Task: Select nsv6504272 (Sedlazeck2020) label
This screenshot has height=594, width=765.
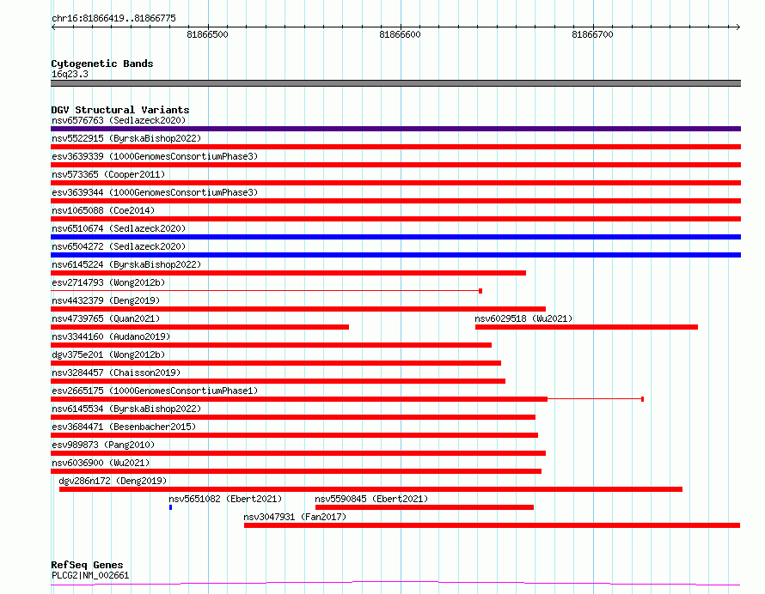Action: (119, 246)
